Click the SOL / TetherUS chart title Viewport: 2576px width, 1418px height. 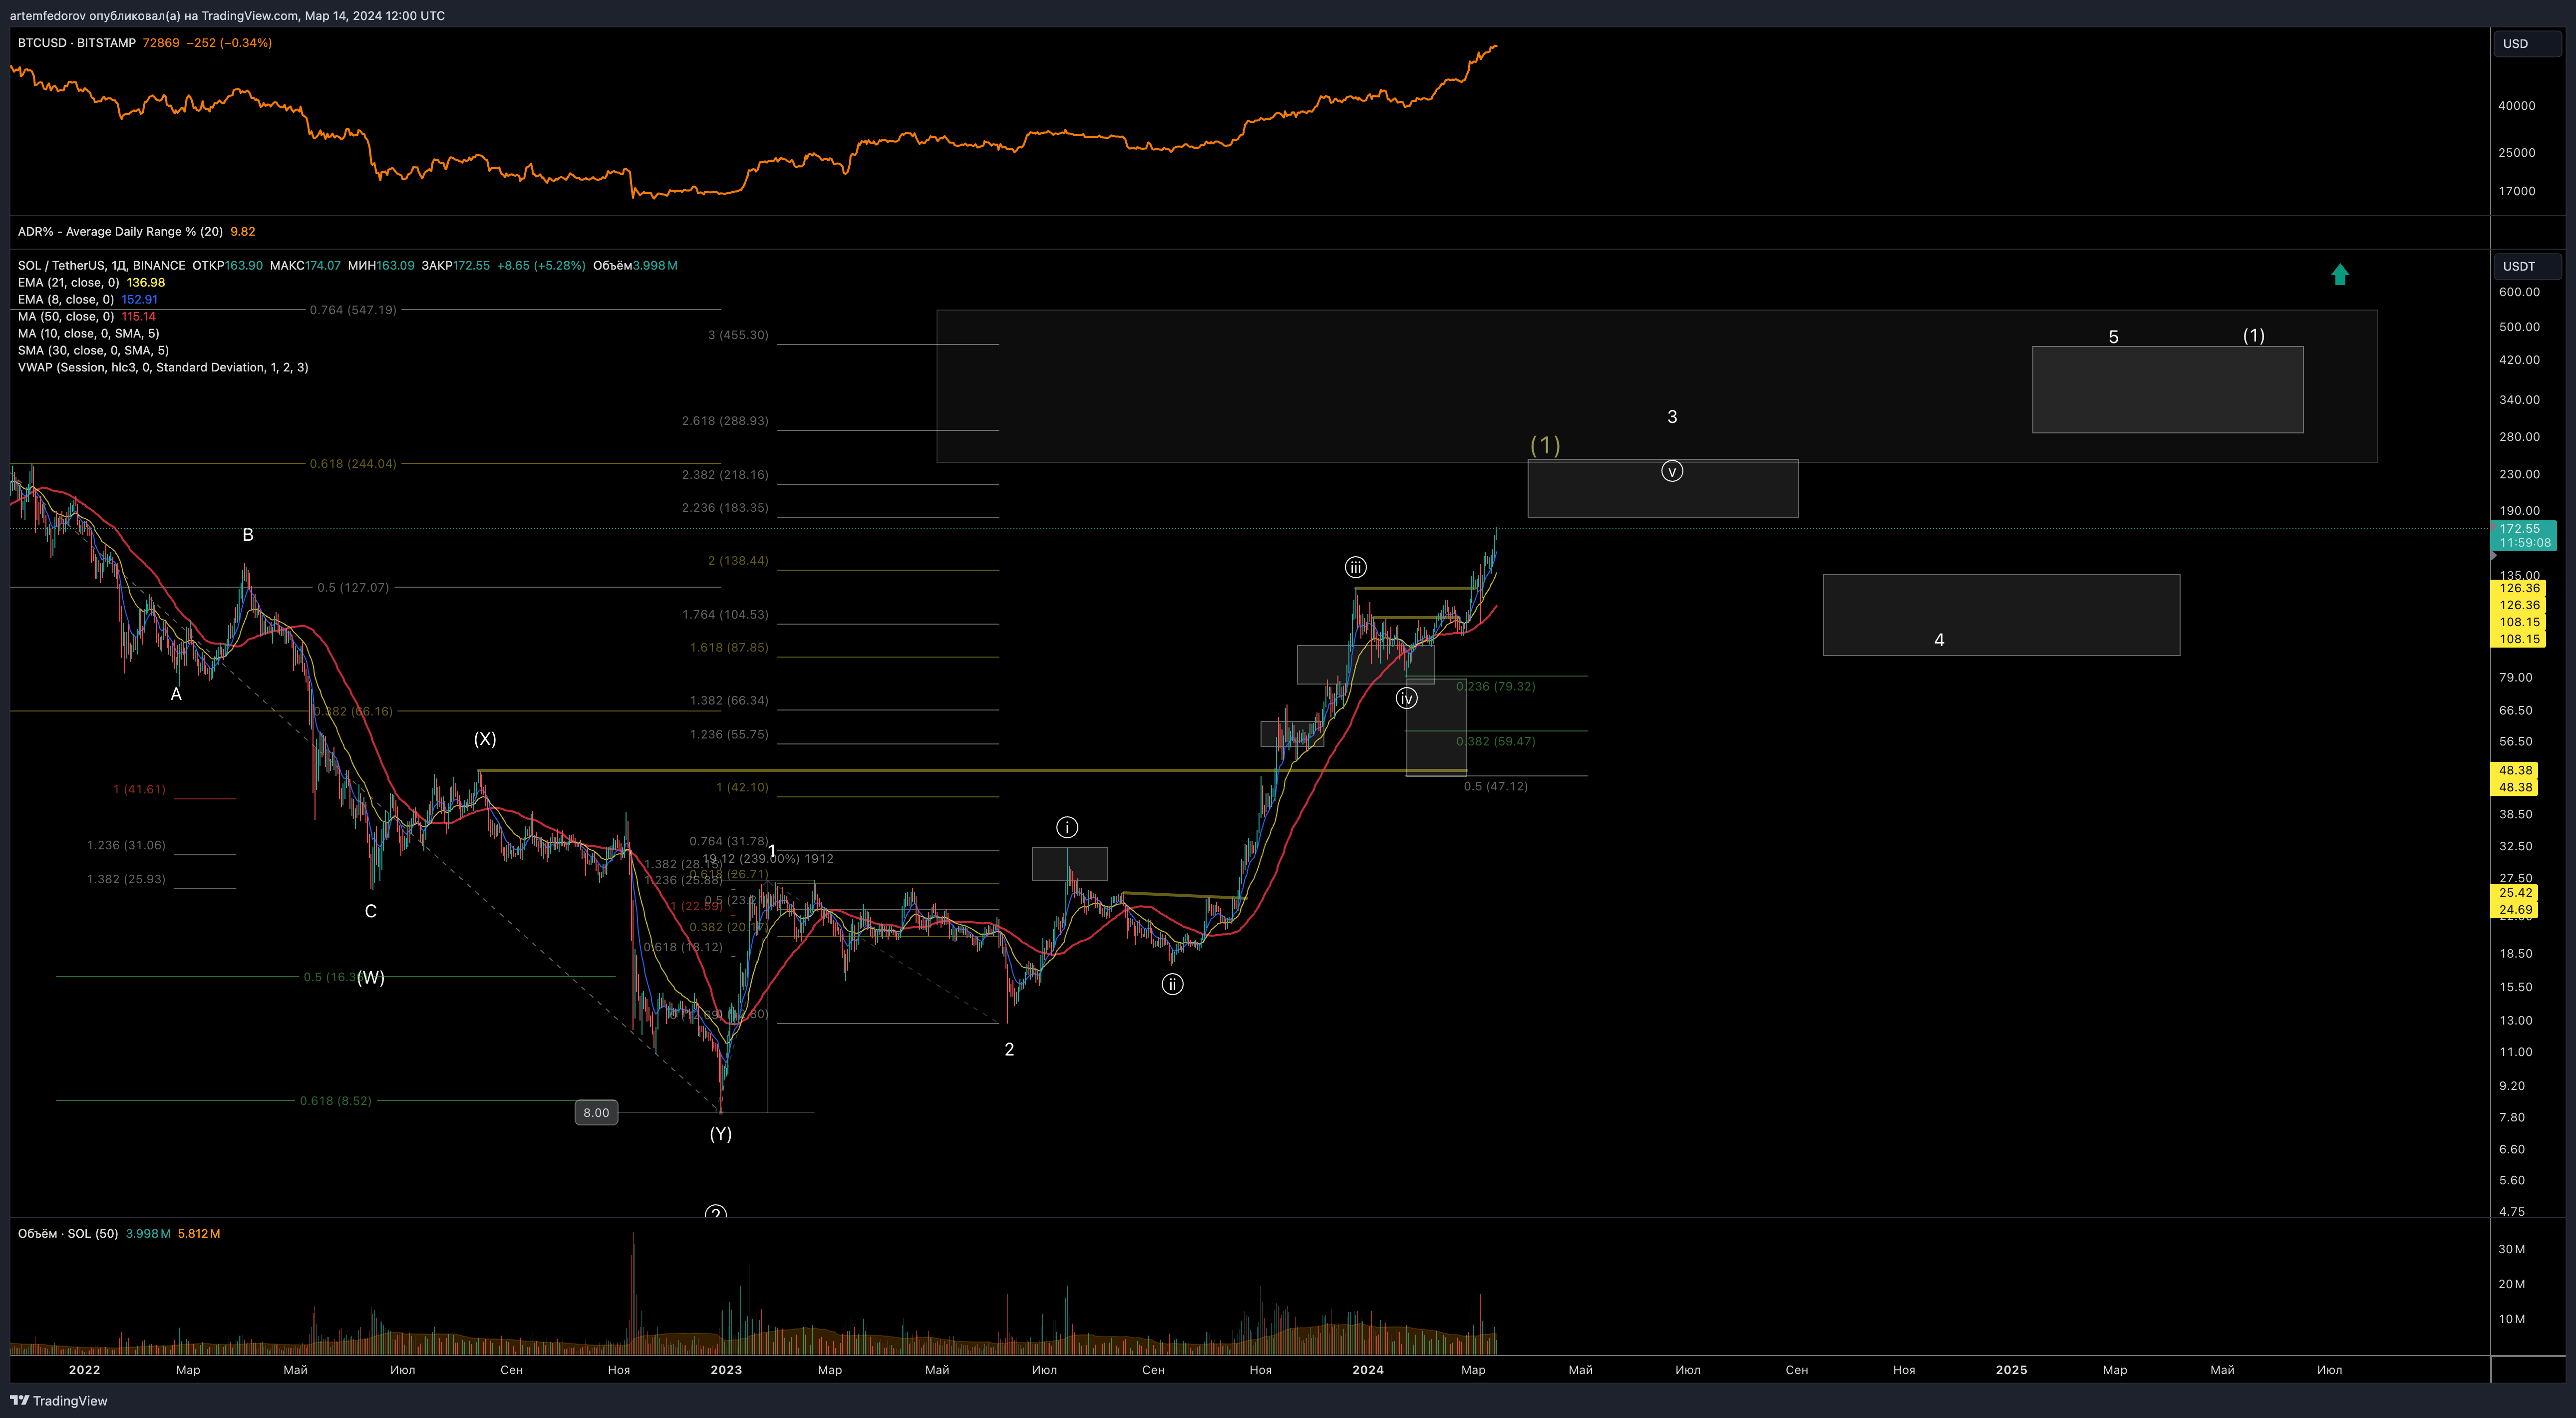pyautogui.click(x=101, y=265)
